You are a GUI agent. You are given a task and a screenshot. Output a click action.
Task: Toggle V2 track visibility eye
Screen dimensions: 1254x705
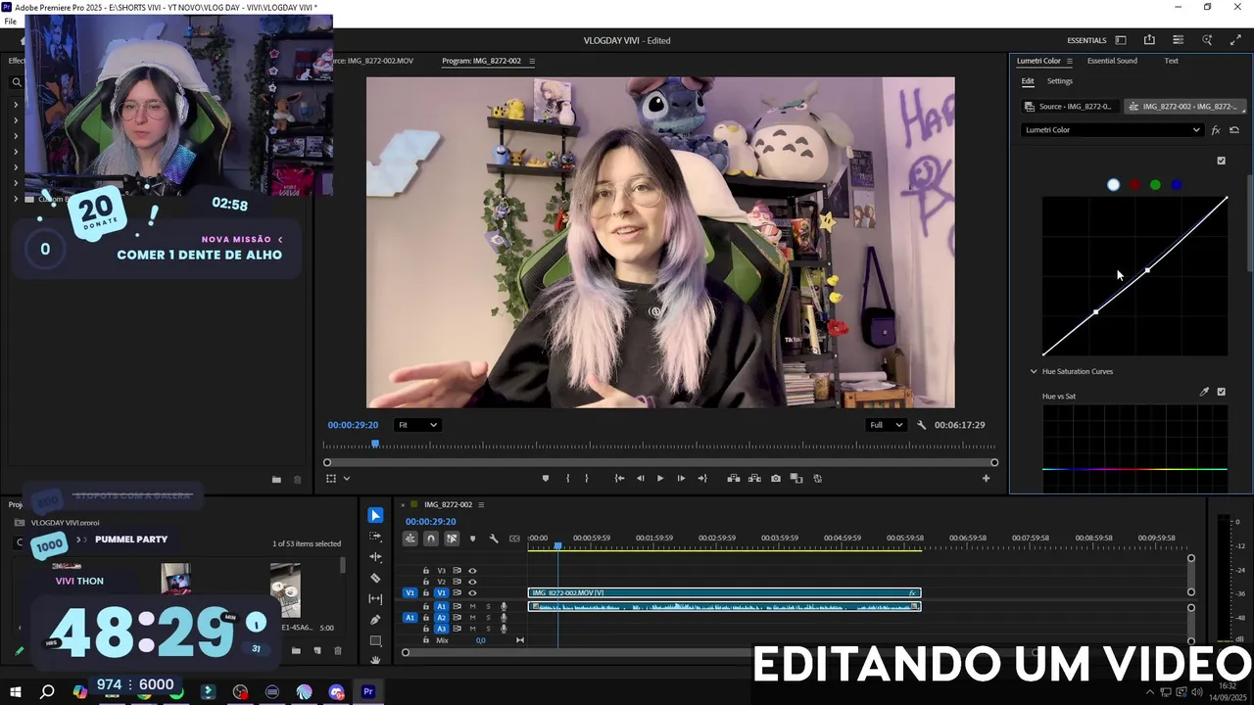coord(472,582)
